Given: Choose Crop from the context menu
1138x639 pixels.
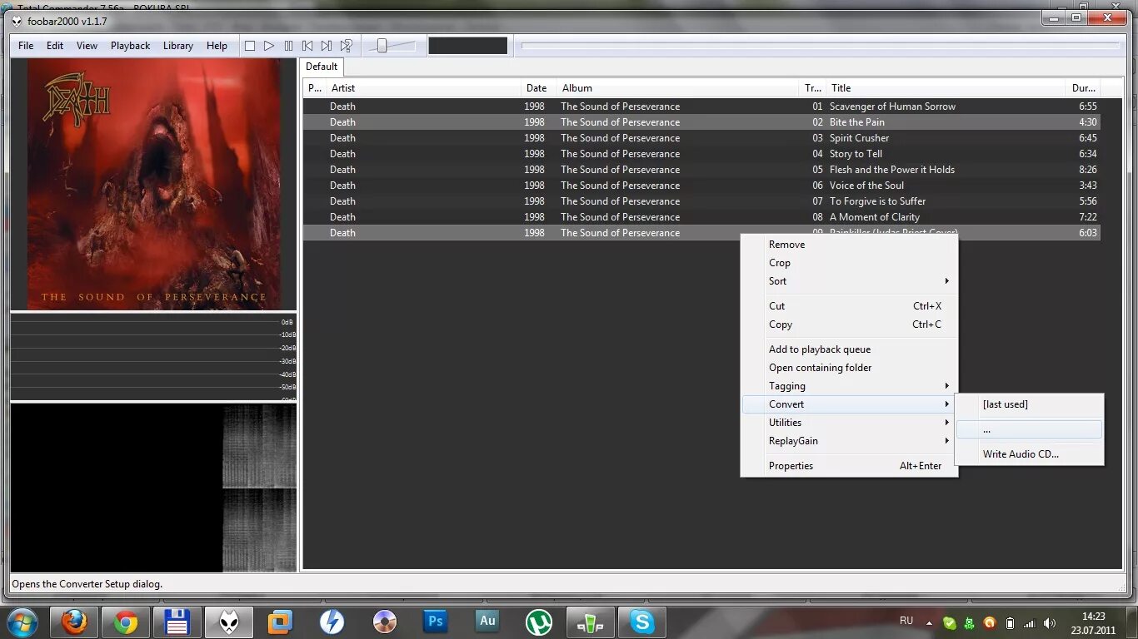Looking at the screenshot, I should [x=849, y=263].
